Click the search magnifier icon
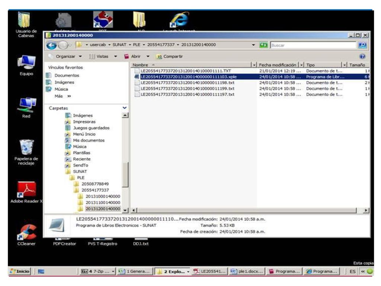 (362, 45)
